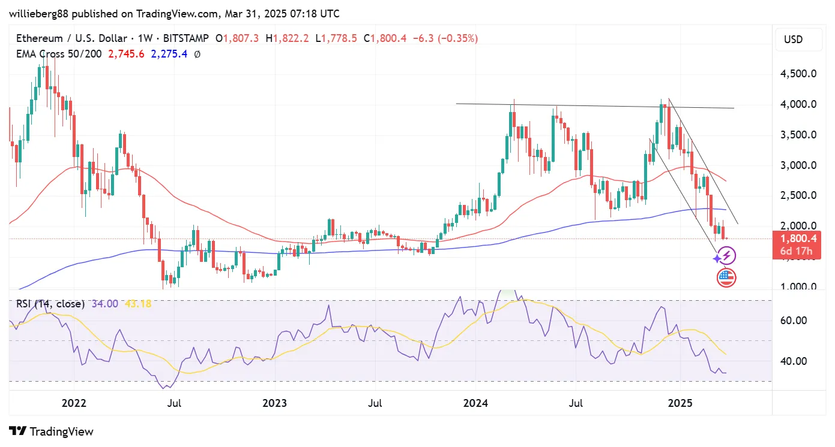
Task: Click the red 1,800.4 current price tag
Action: pos(798,239)
